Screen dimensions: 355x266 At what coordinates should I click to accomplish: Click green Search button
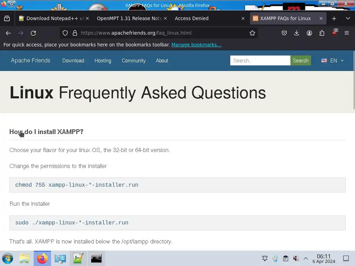tap(301, 61)
